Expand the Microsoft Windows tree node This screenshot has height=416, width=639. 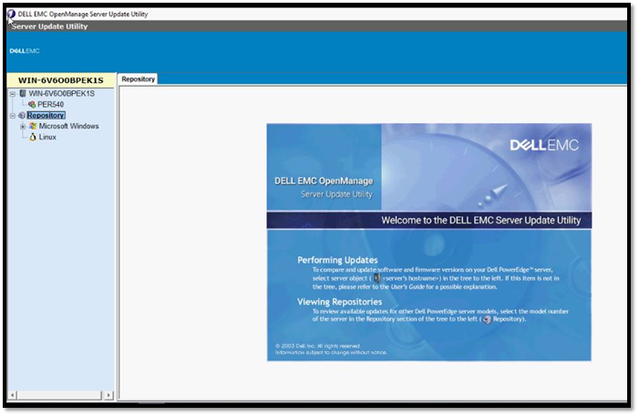coord(23,127)
